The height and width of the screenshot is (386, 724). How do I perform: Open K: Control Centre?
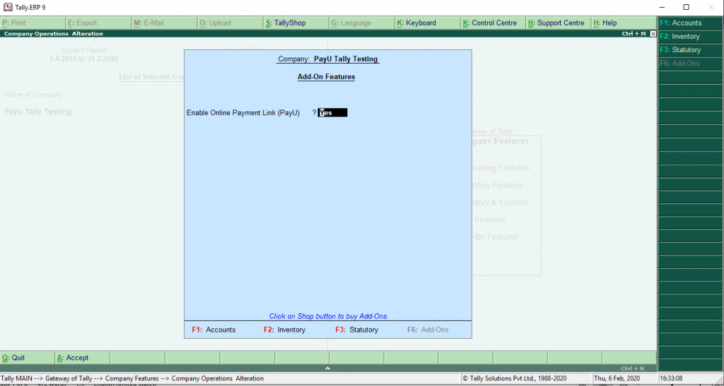[x=494, y=23]
